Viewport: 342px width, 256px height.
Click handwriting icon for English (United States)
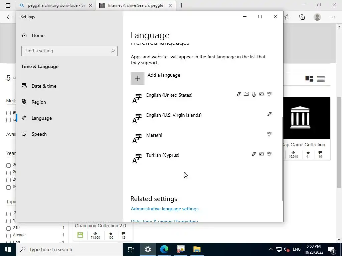(x=262, y=94)
